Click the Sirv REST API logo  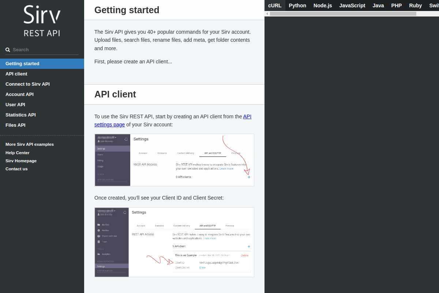click(42, 21)
